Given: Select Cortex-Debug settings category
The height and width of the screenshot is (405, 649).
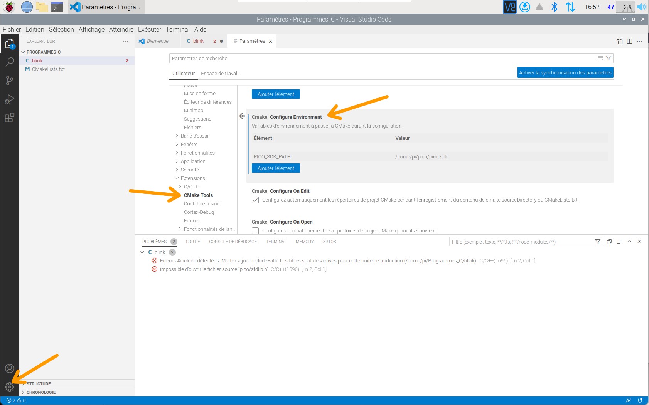Looking at the screenshot, I should (x=199, y=212).
